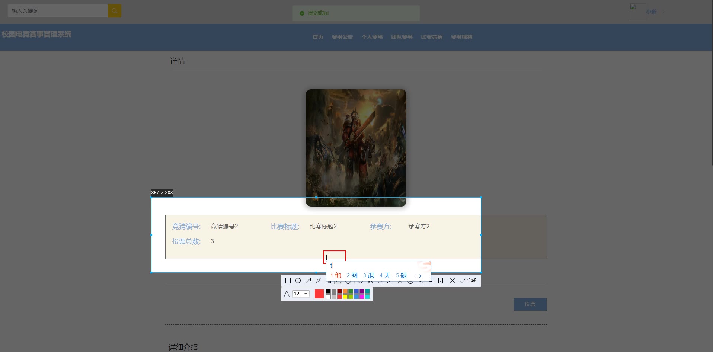
Task: Click the text 参赛方2 value
Action: pyautogui.click(x=419, y=226)
